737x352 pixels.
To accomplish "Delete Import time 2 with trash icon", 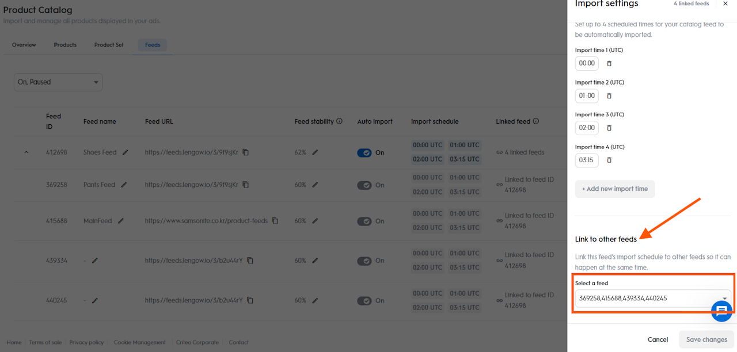I will click(609, 95).
